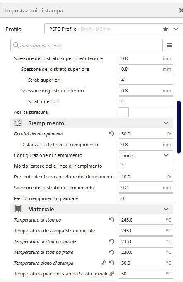The height and width of the screenshot is (282, 183).
Task: Click the Fasi di riempimento graduale field
Action: tap(146, 198)
